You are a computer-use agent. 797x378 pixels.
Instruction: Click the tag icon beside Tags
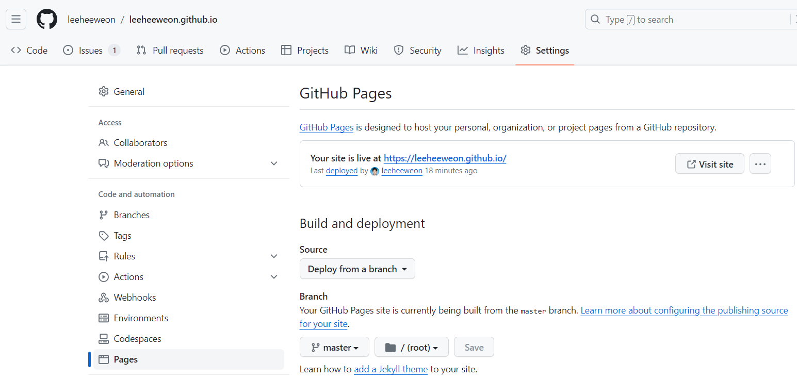(104, 236)
